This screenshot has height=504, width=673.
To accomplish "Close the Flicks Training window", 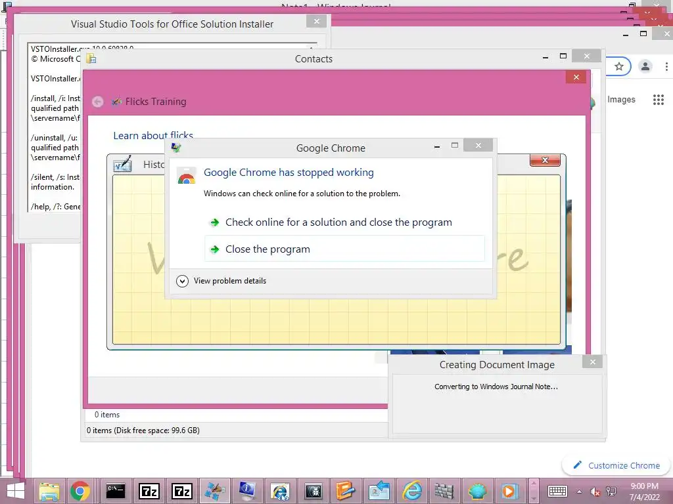I will tap(576, 77).
